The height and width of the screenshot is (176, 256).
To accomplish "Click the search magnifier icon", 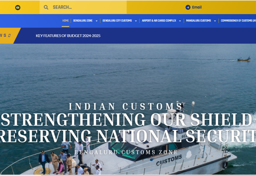I will click(x=46, y=7).
